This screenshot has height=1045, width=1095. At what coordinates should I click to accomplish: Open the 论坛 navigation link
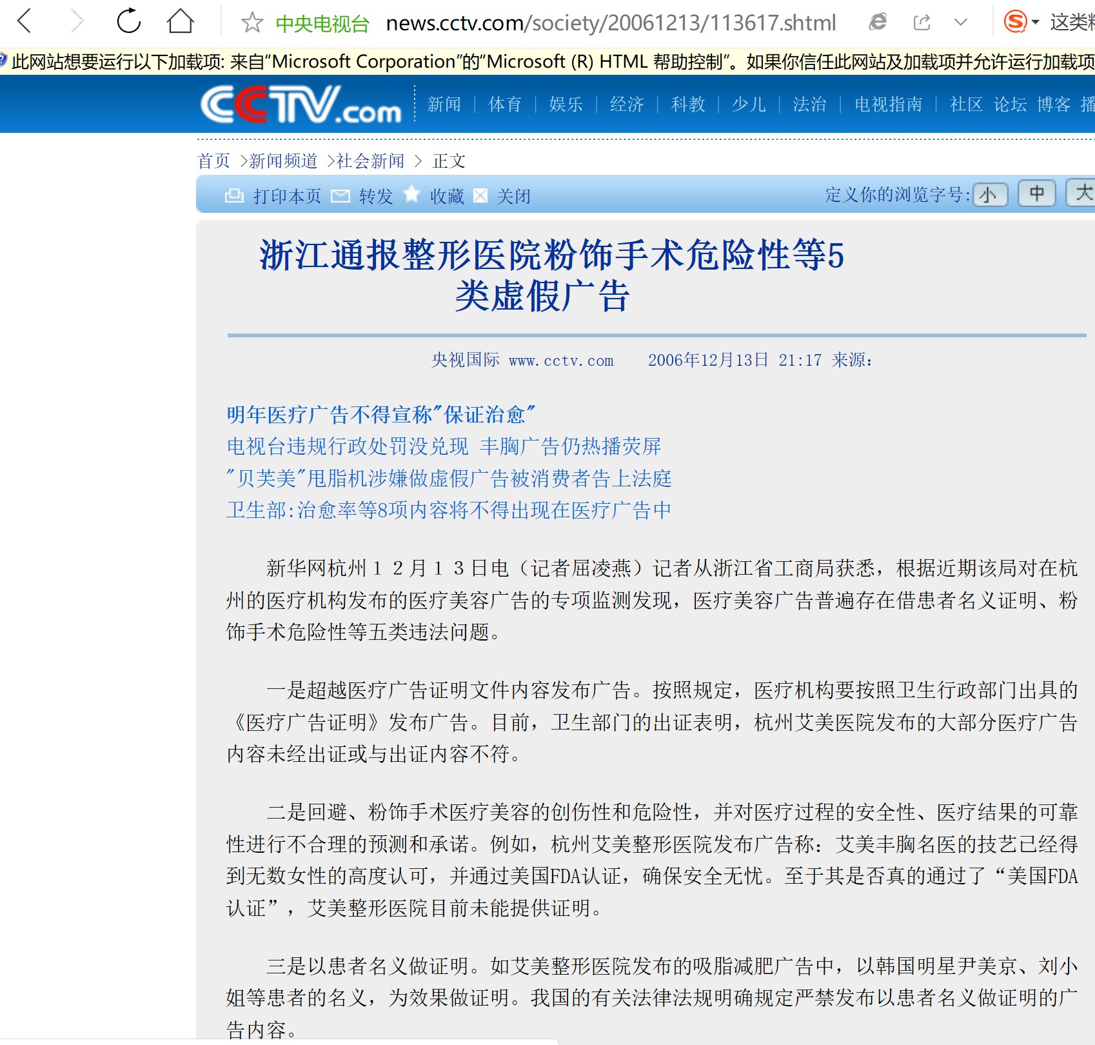coord(1010,104)
